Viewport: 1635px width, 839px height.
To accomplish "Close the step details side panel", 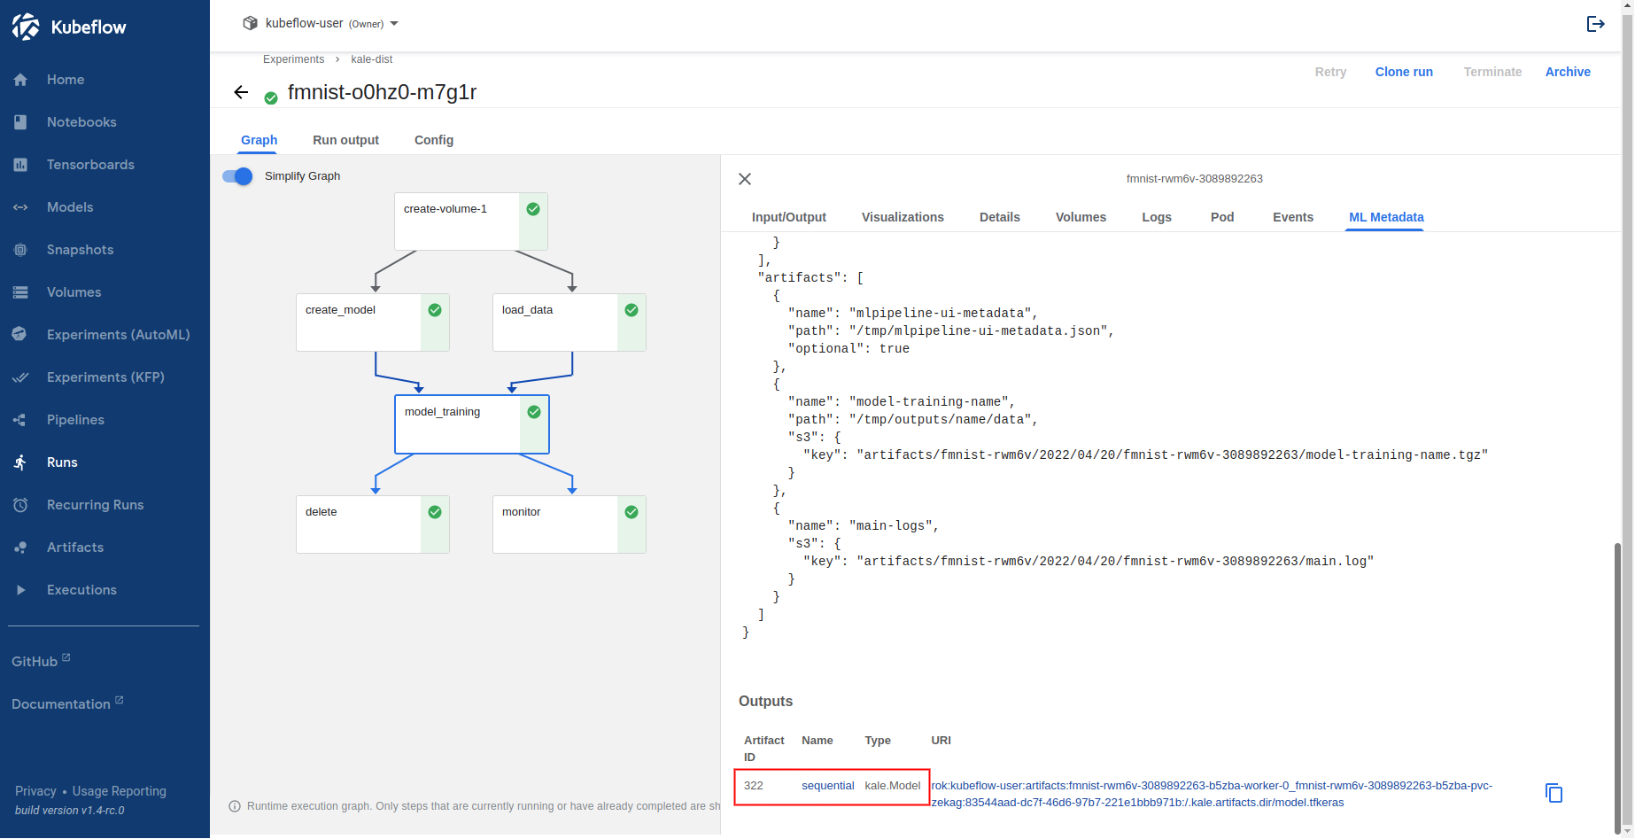I will [745, 179].
